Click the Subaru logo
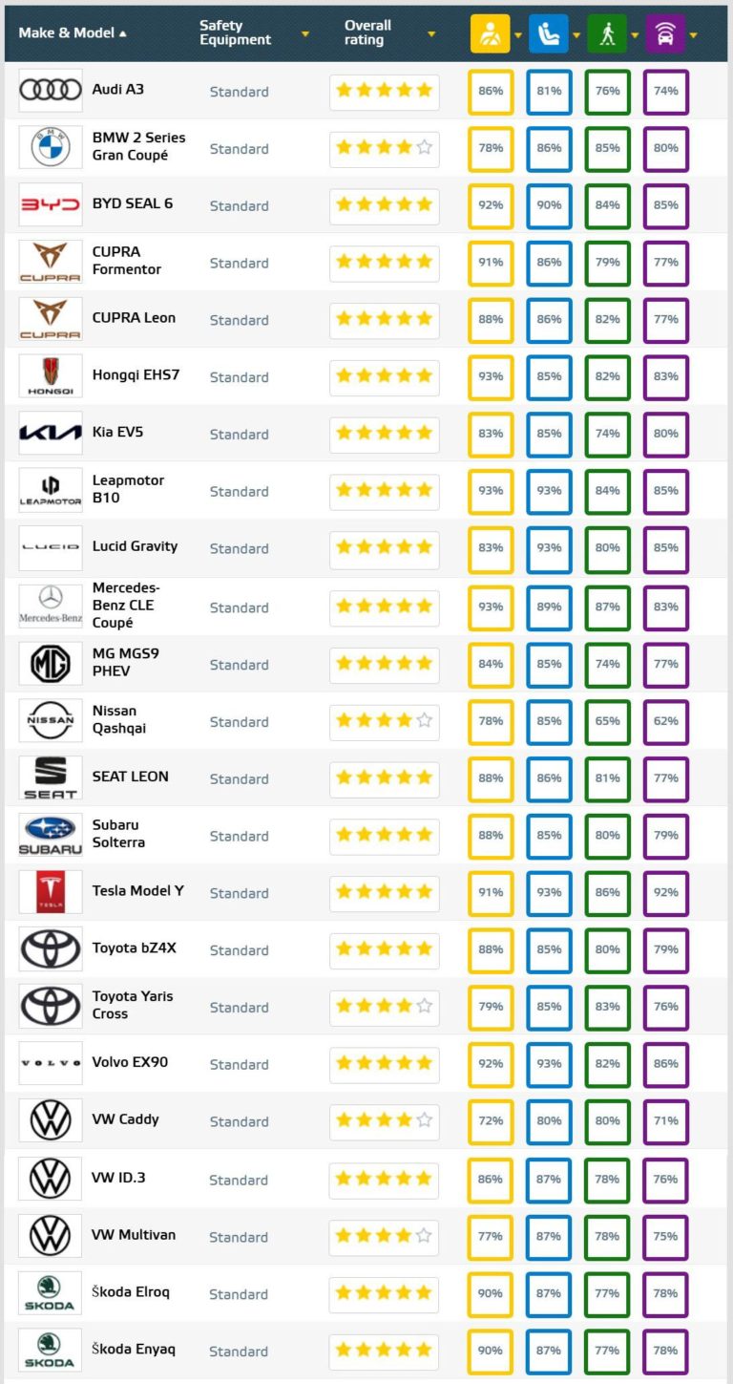The image size is (733, 1384). pyautogui.click(x=50, y=835)
